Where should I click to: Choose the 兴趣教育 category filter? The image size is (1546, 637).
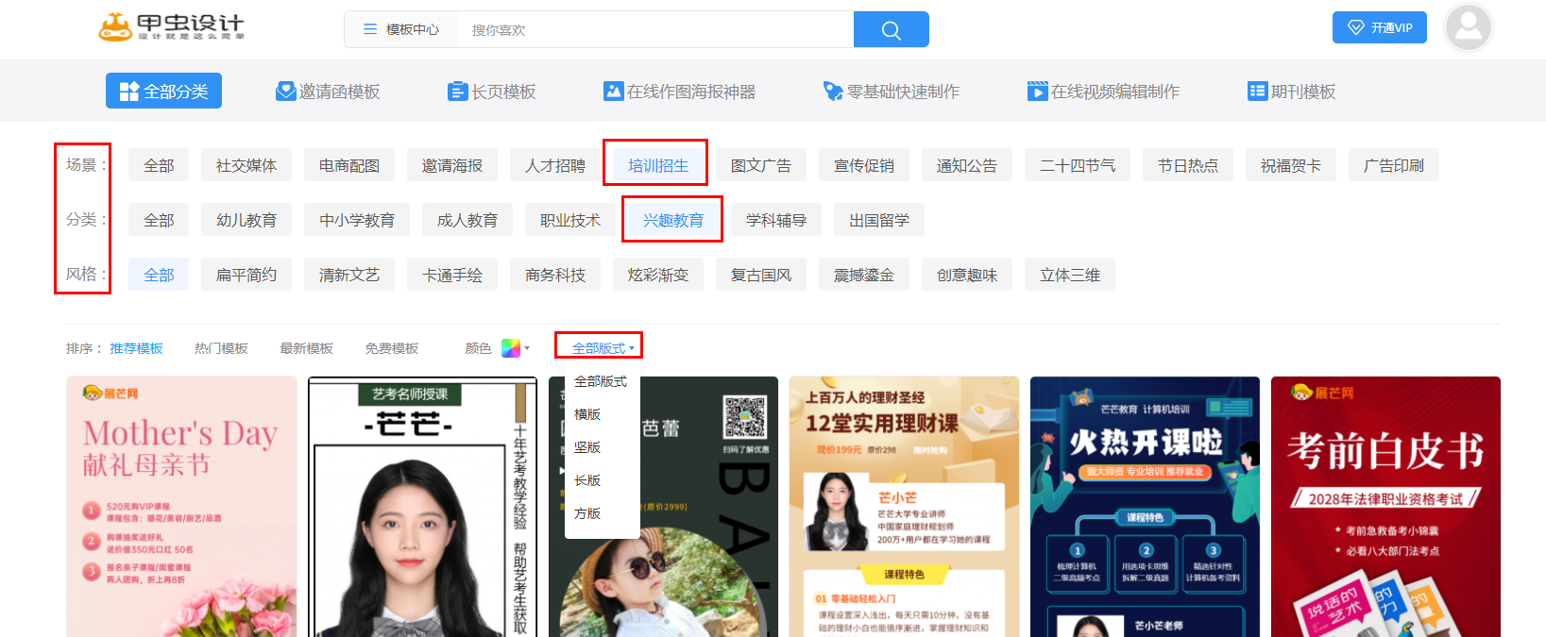click(x=673, y=220)
